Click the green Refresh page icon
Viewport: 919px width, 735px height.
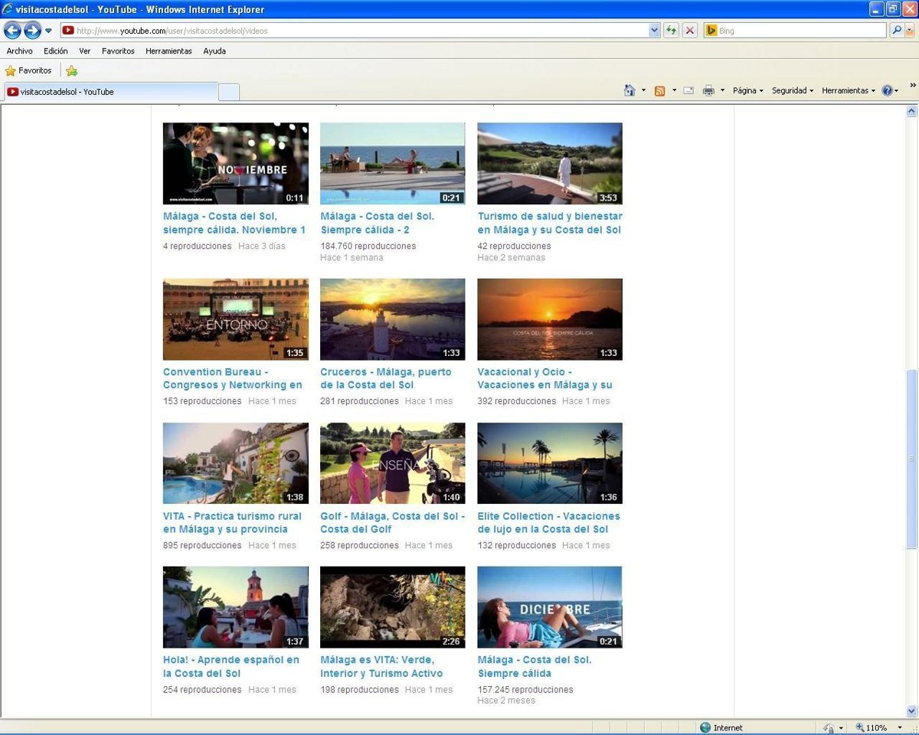click(672, 31)
